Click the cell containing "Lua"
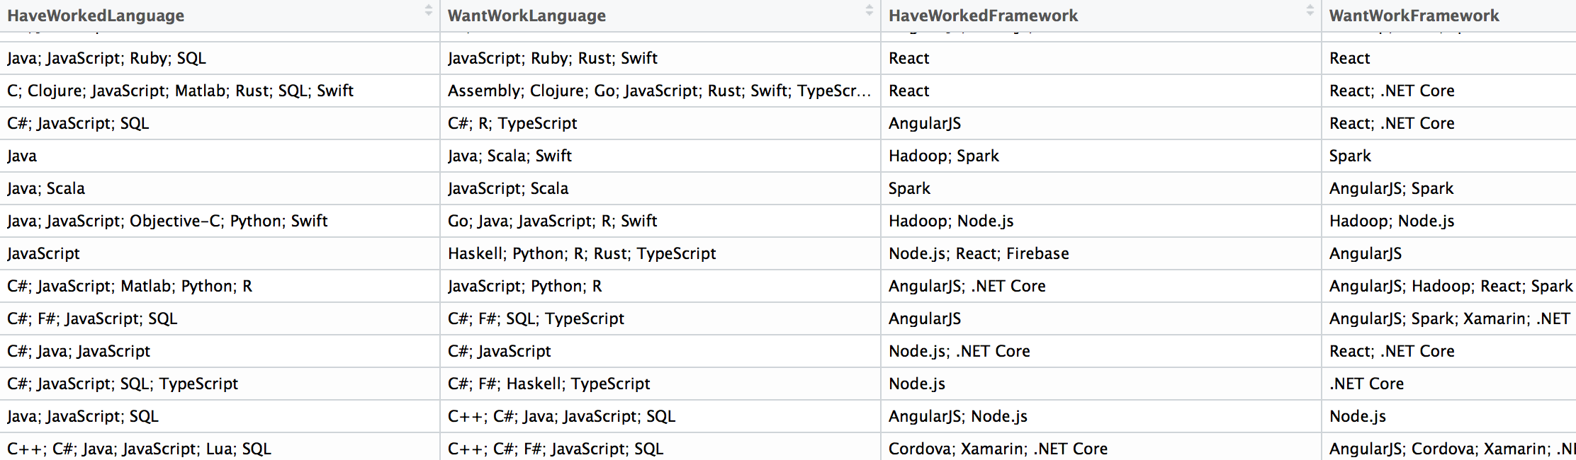The width and height of the screenshot is (1576, 460). click(x=139, y=449)
